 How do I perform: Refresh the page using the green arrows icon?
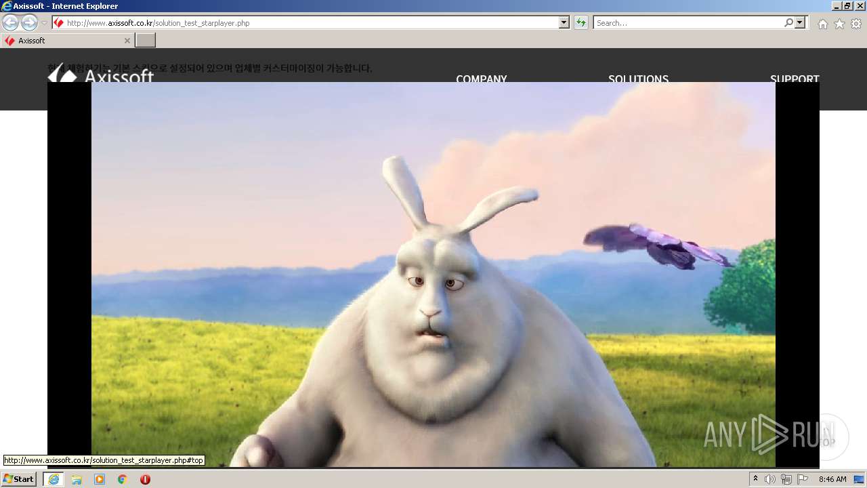pyautogui.click(x=580, y=23)
